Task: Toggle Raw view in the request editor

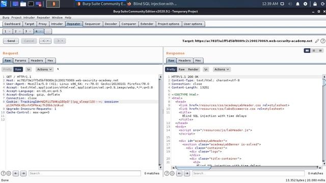Action: pos(18,69)
